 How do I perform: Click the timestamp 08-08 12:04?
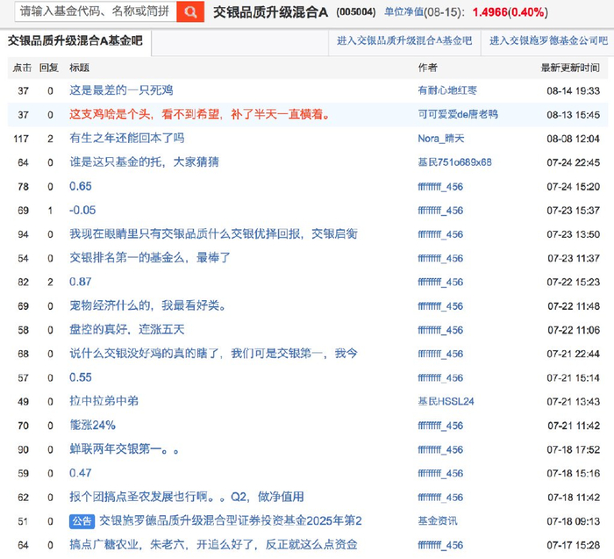574,139
